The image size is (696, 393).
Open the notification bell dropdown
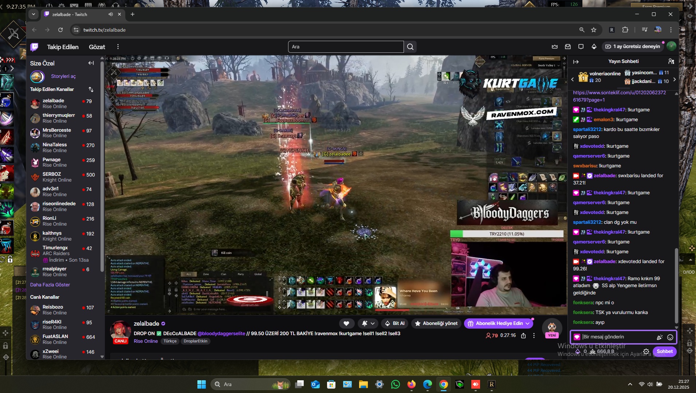(x=368, y=323)
